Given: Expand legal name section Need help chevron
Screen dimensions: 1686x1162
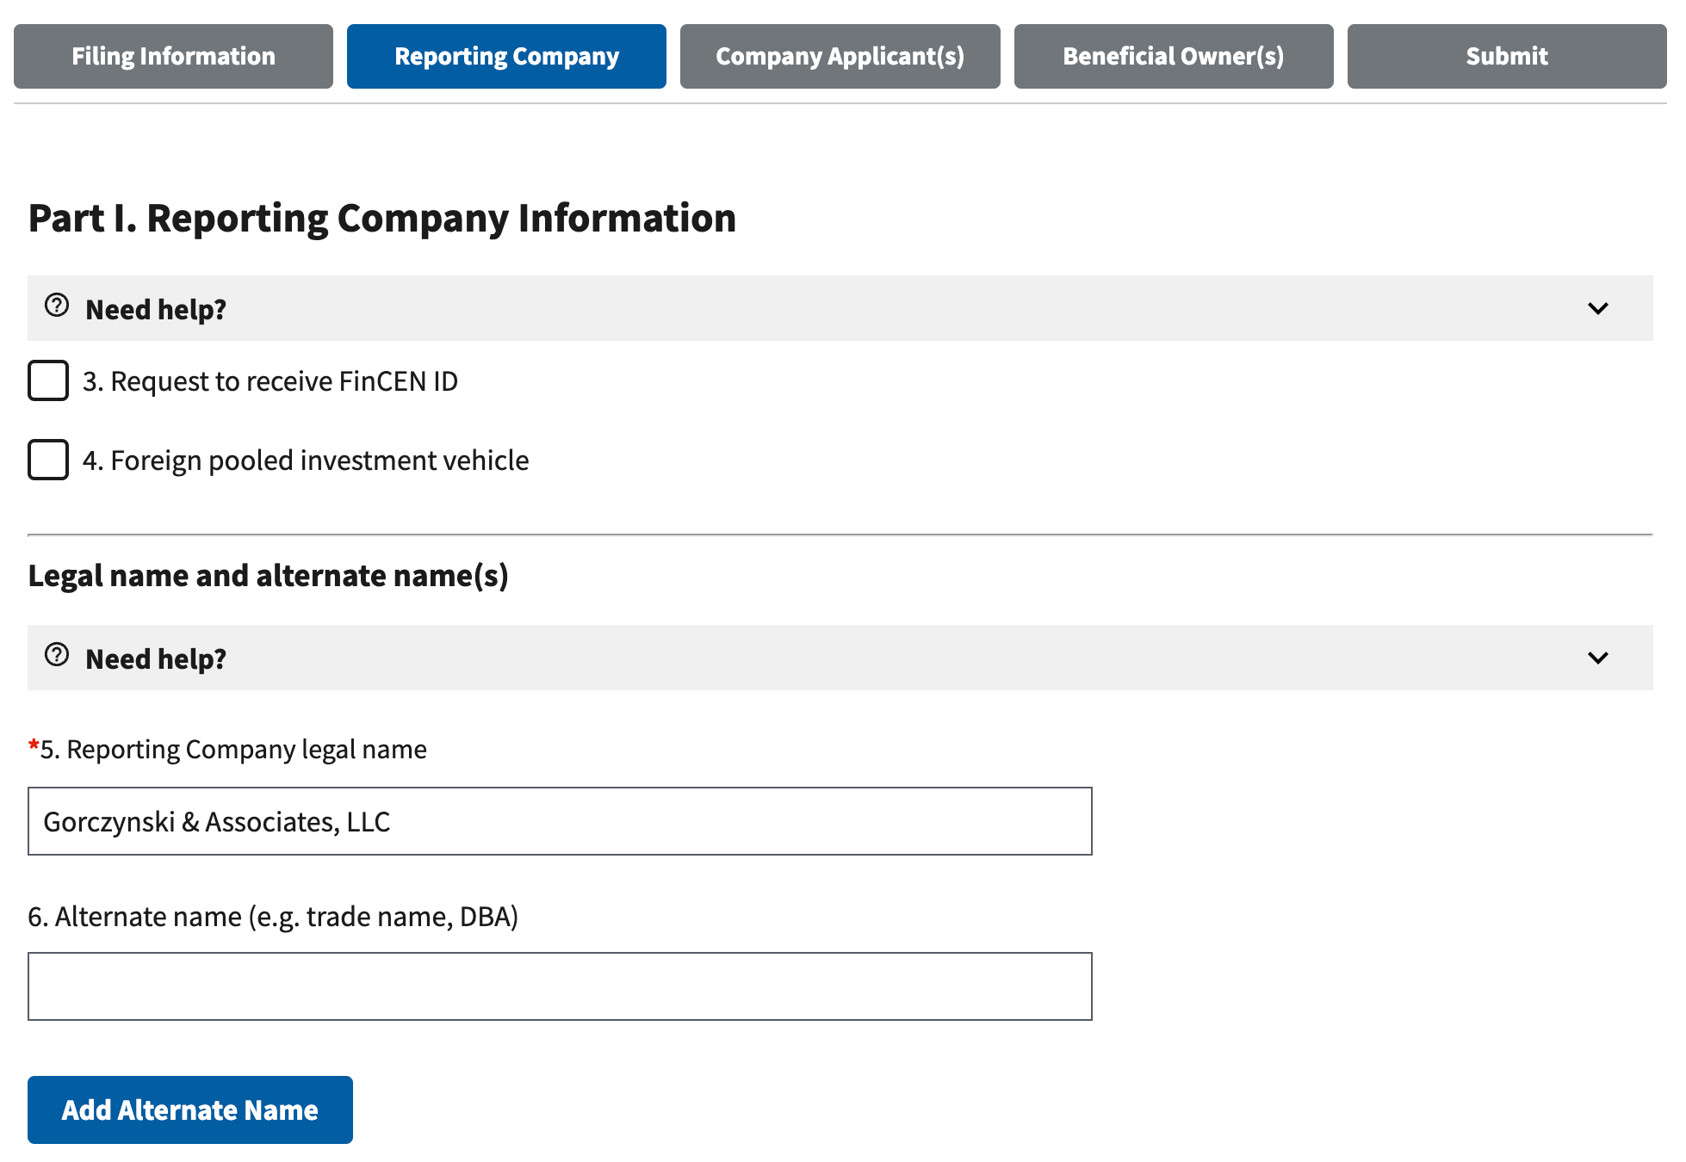Looking at the screenshot, I should click(x=1597, y=658).
